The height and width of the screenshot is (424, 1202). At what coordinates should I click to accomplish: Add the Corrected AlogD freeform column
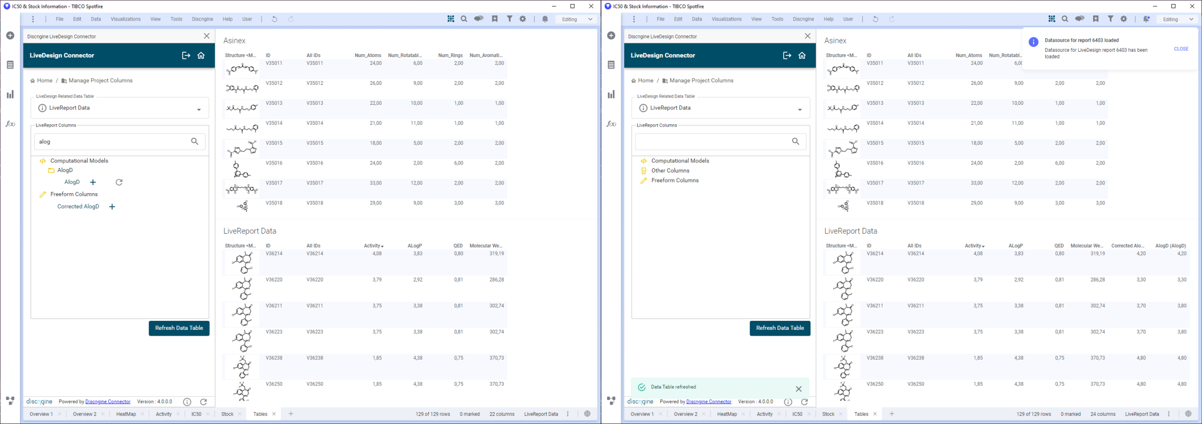click(x=112, y=207)
